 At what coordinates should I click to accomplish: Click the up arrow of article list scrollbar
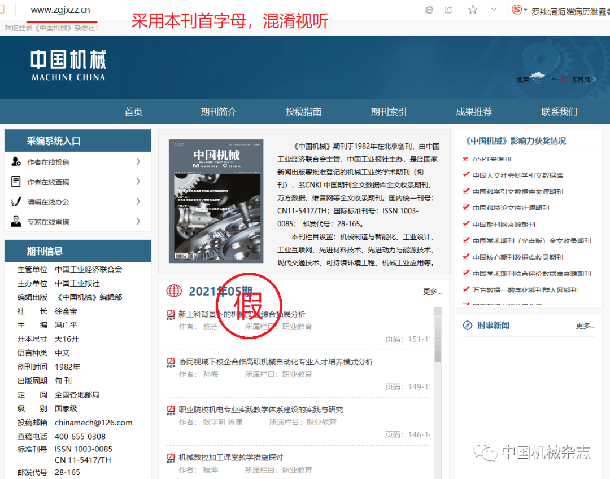coord(438,311)
